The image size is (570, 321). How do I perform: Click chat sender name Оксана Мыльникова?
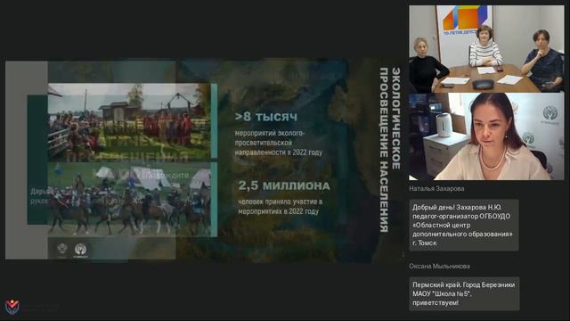(x=439, y=266)
